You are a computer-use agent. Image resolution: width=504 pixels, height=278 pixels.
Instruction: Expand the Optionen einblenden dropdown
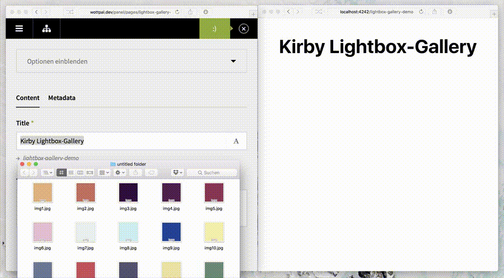tap(132, 61)
